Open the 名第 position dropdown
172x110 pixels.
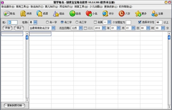pos(109,22)
